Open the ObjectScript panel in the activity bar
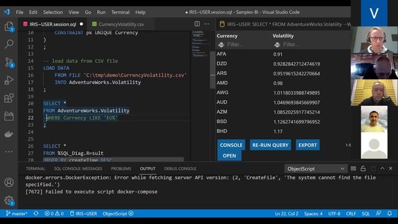398x224 pixels. [x=9, y=116]
